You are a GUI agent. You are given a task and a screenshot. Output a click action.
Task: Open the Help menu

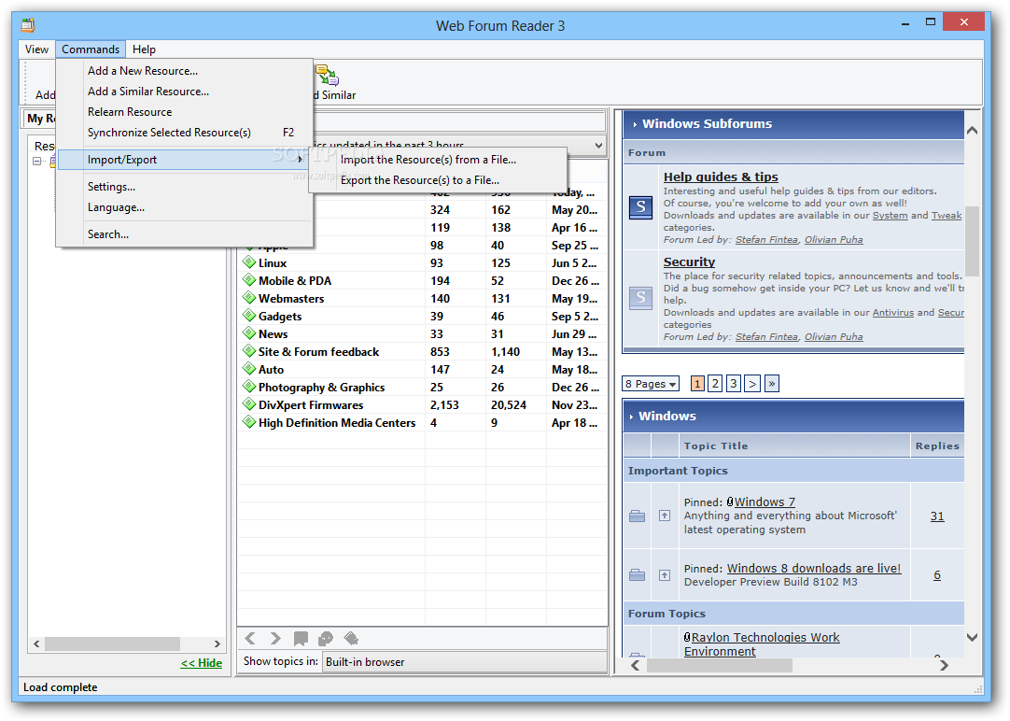(x=144, y=49)
